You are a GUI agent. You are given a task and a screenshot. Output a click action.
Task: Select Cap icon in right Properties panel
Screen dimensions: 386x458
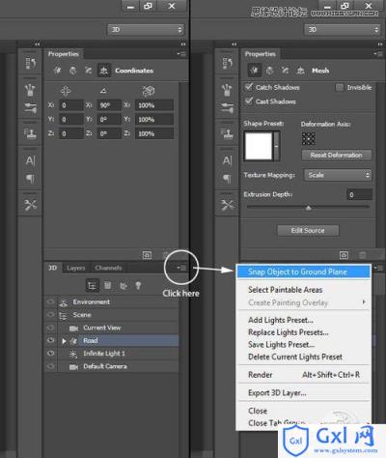285,71
